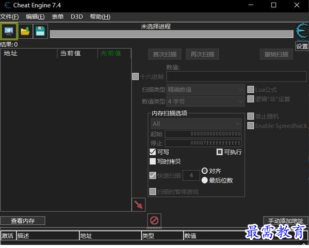This screenshot has height=248, width=309.
Task: Expand 扫描类型 dropdown 精确数值
Action: (205, 90)
